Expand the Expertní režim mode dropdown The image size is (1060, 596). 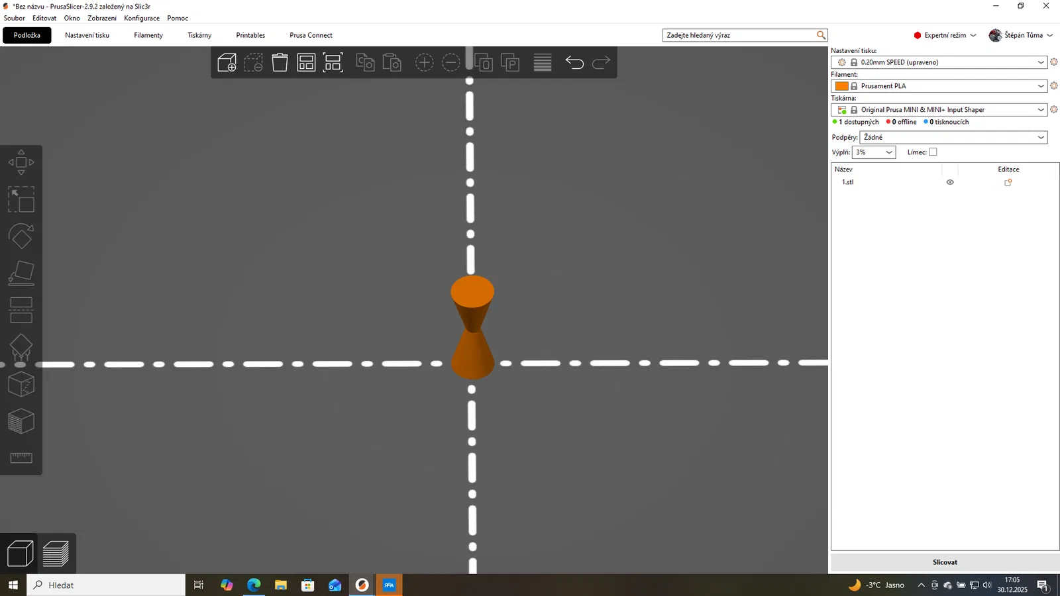945,36
